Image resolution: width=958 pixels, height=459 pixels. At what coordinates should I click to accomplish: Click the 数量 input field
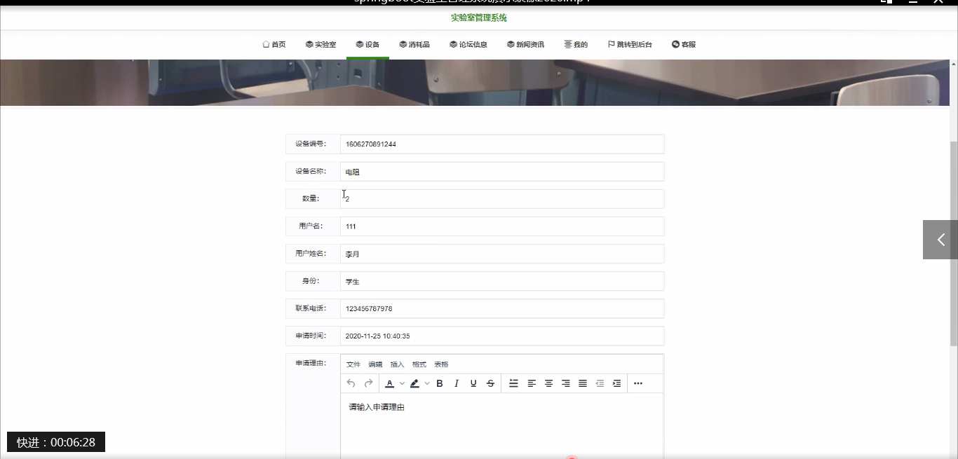[501, 199]
